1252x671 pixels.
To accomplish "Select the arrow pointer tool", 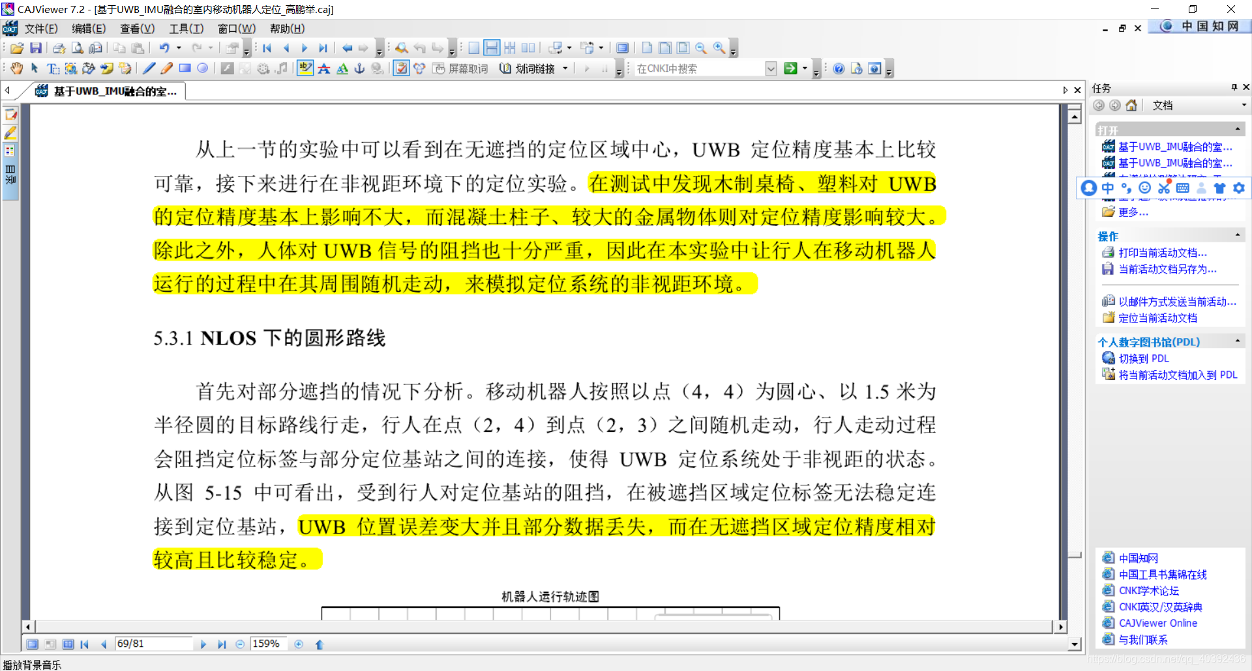I will pyautogui.click(x=35, y=68).
